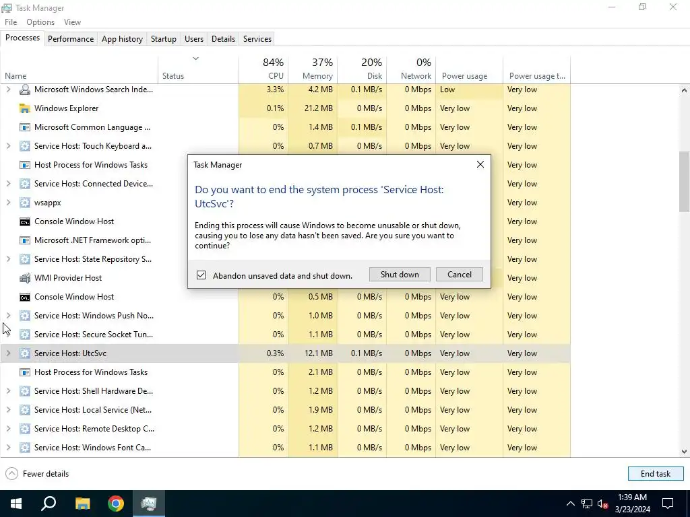Close the Task Manager confirmation dialog
This screenshot has height=517, width=690.
480,164
